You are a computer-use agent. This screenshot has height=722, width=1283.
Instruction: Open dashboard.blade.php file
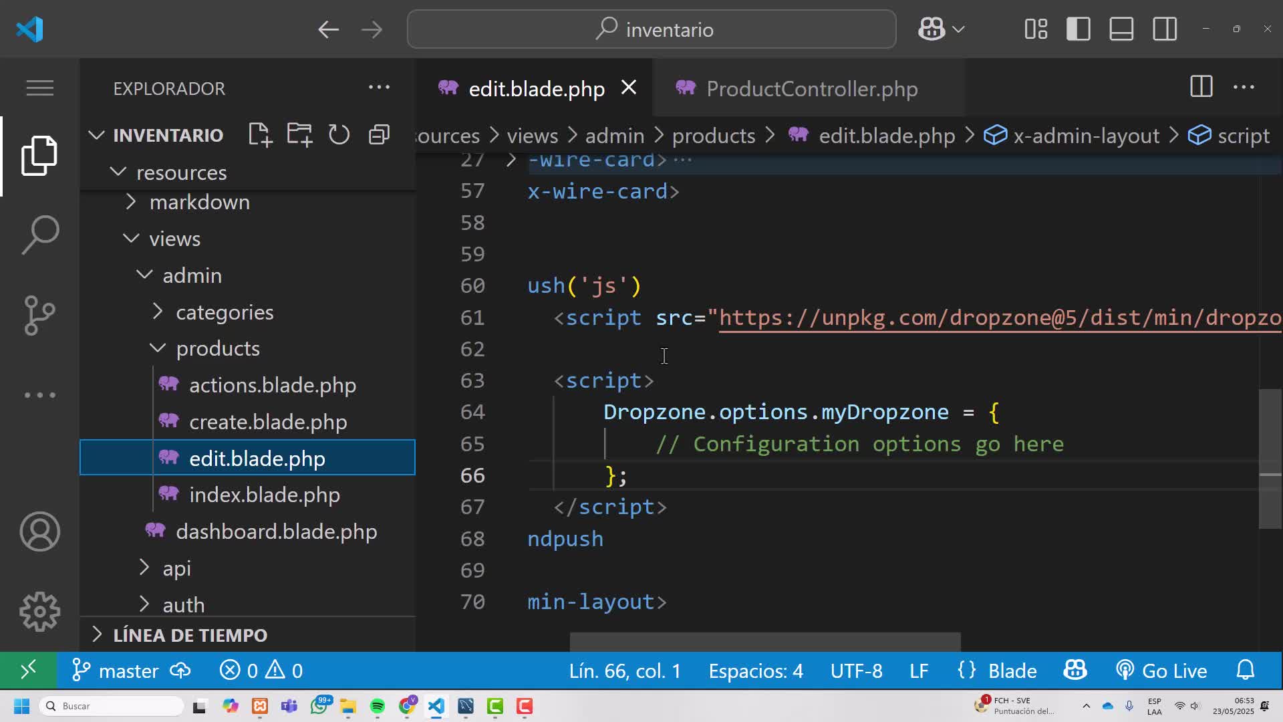[x=276, y=531]
